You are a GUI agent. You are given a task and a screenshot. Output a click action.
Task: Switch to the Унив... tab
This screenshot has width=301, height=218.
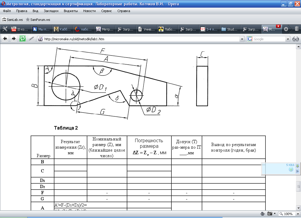(x=147, y=29)
